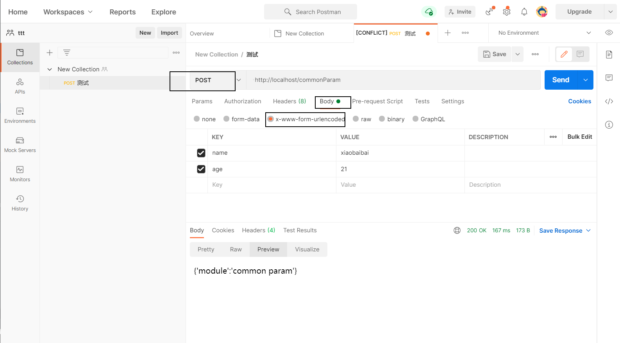Viewport: 620px width, 343px height.
Task: Click the Import button
Action: point(170,33)
